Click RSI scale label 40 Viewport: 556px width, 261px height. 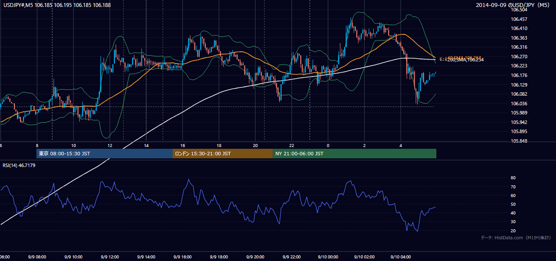513,213
